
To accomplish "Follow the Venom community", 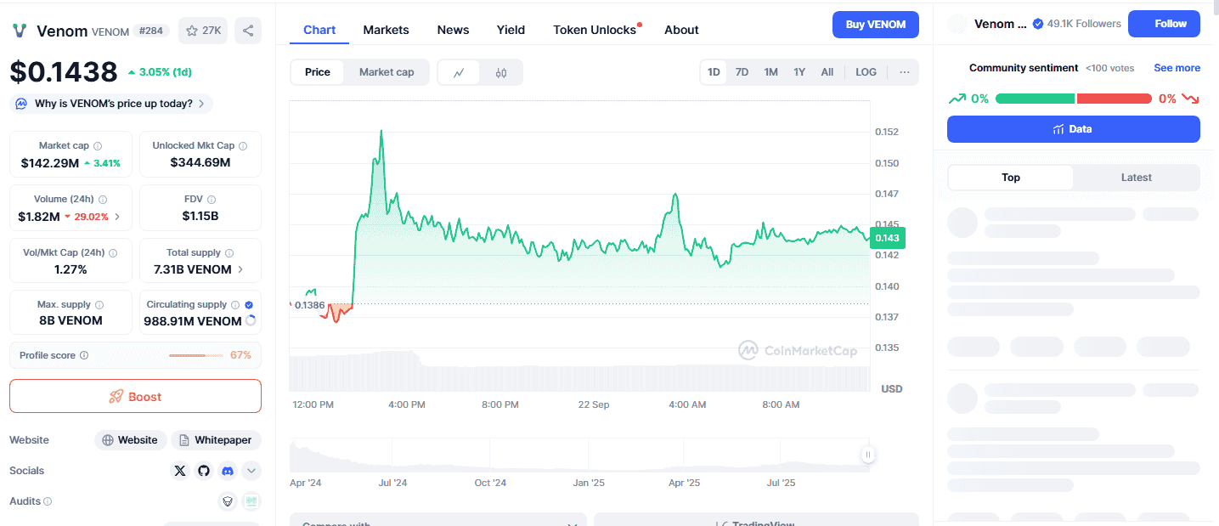I will pyautogui.click(x=1164, y=24).
